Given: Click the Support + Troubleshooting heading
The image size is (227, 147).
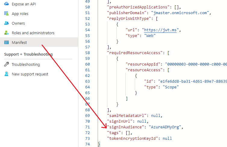Looking at the screenshot, I should [28, 54].
